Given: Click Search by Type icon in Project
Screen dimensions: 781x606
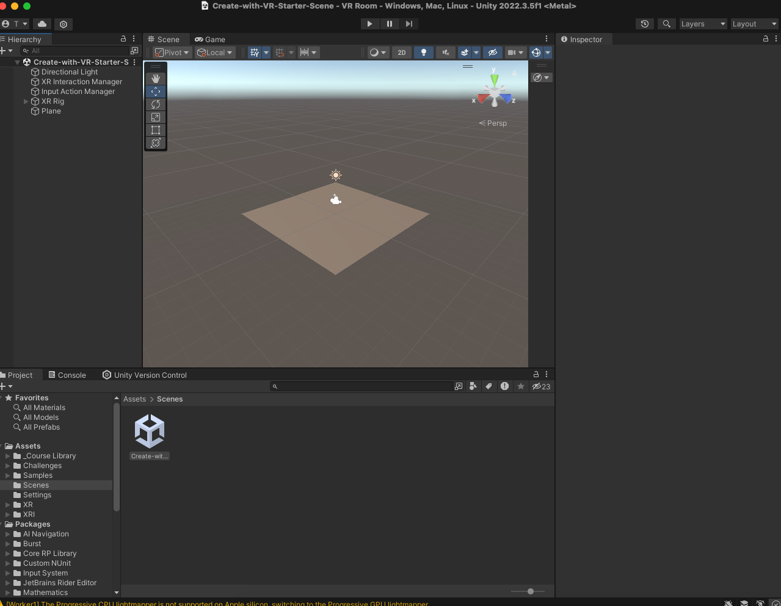Looking at the screenshot, I should [x=473, y=386].
